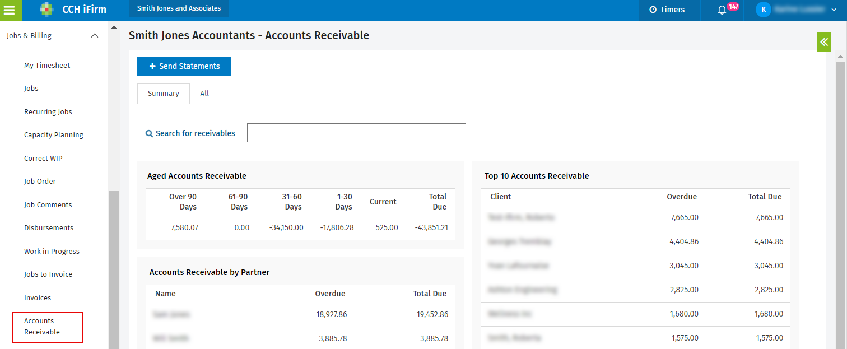
Task: Switch to the All tab
Action: click(x=204, y=94)
